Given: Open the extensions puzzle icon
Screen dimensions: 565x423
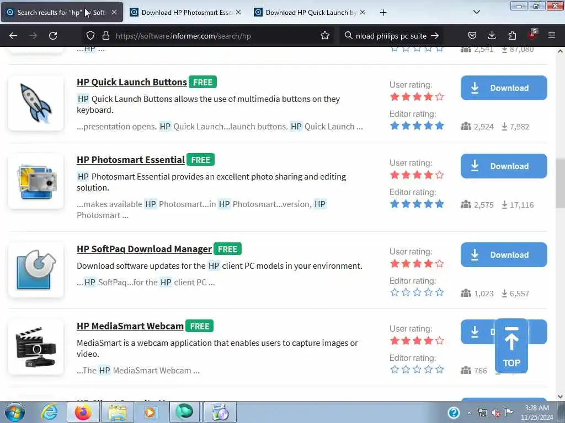Looking at the screenshot, I should [x=512, y=36].
